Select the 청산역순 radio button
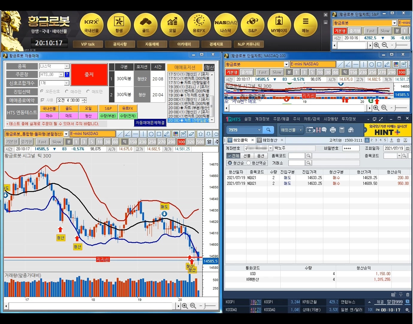Viewport: 413px width, 324px height. pos(249,163)
